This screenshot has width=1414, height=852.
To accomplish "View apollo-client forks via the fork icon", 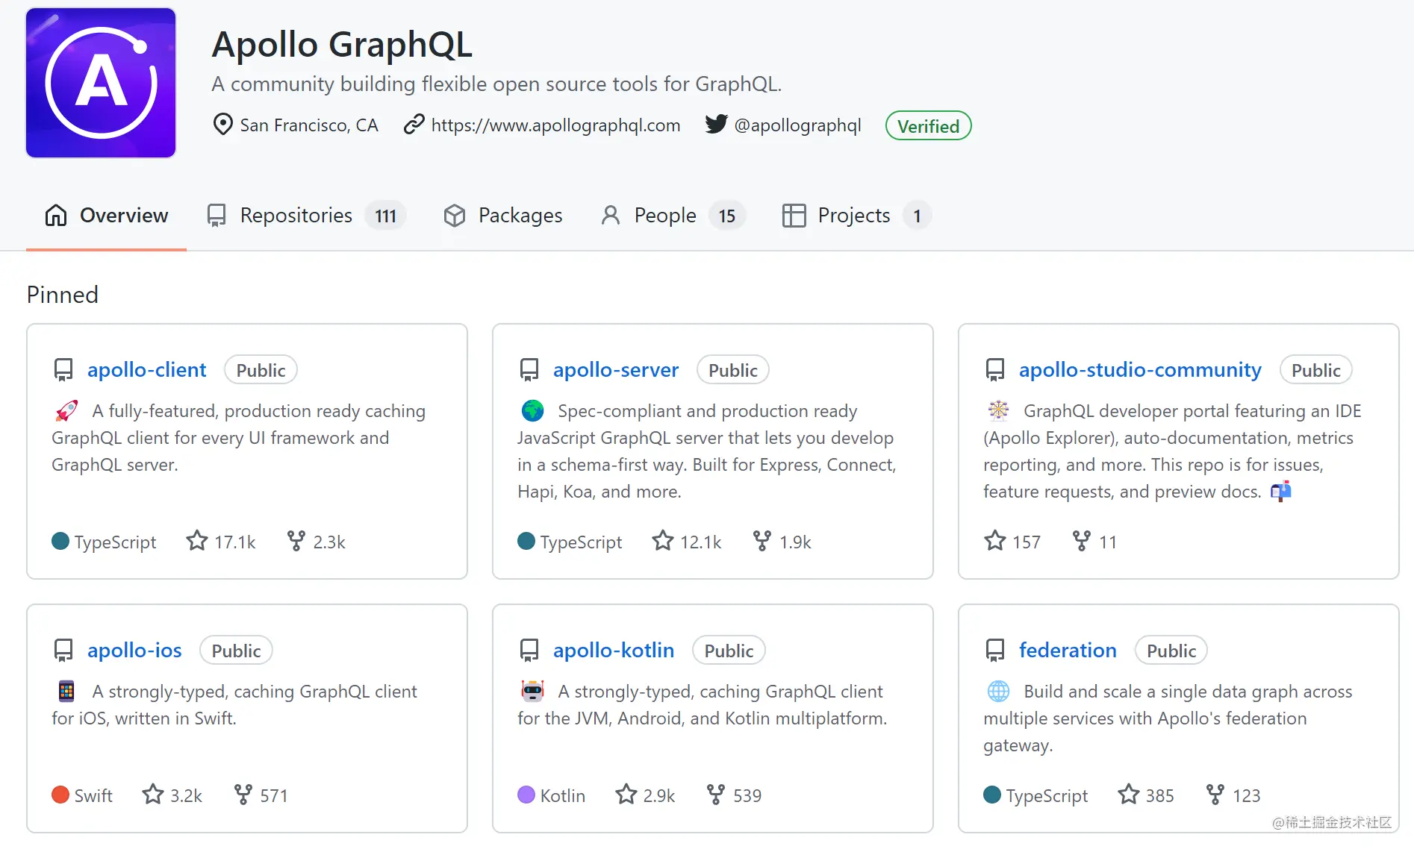I will pyautogui.click(x=296, y=541).
